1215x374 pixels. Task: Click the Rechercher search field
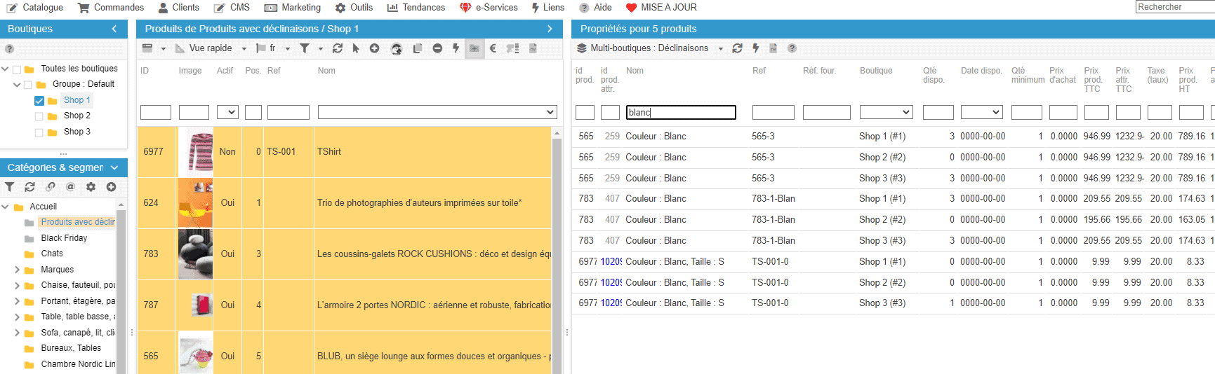pos(1174,7)
